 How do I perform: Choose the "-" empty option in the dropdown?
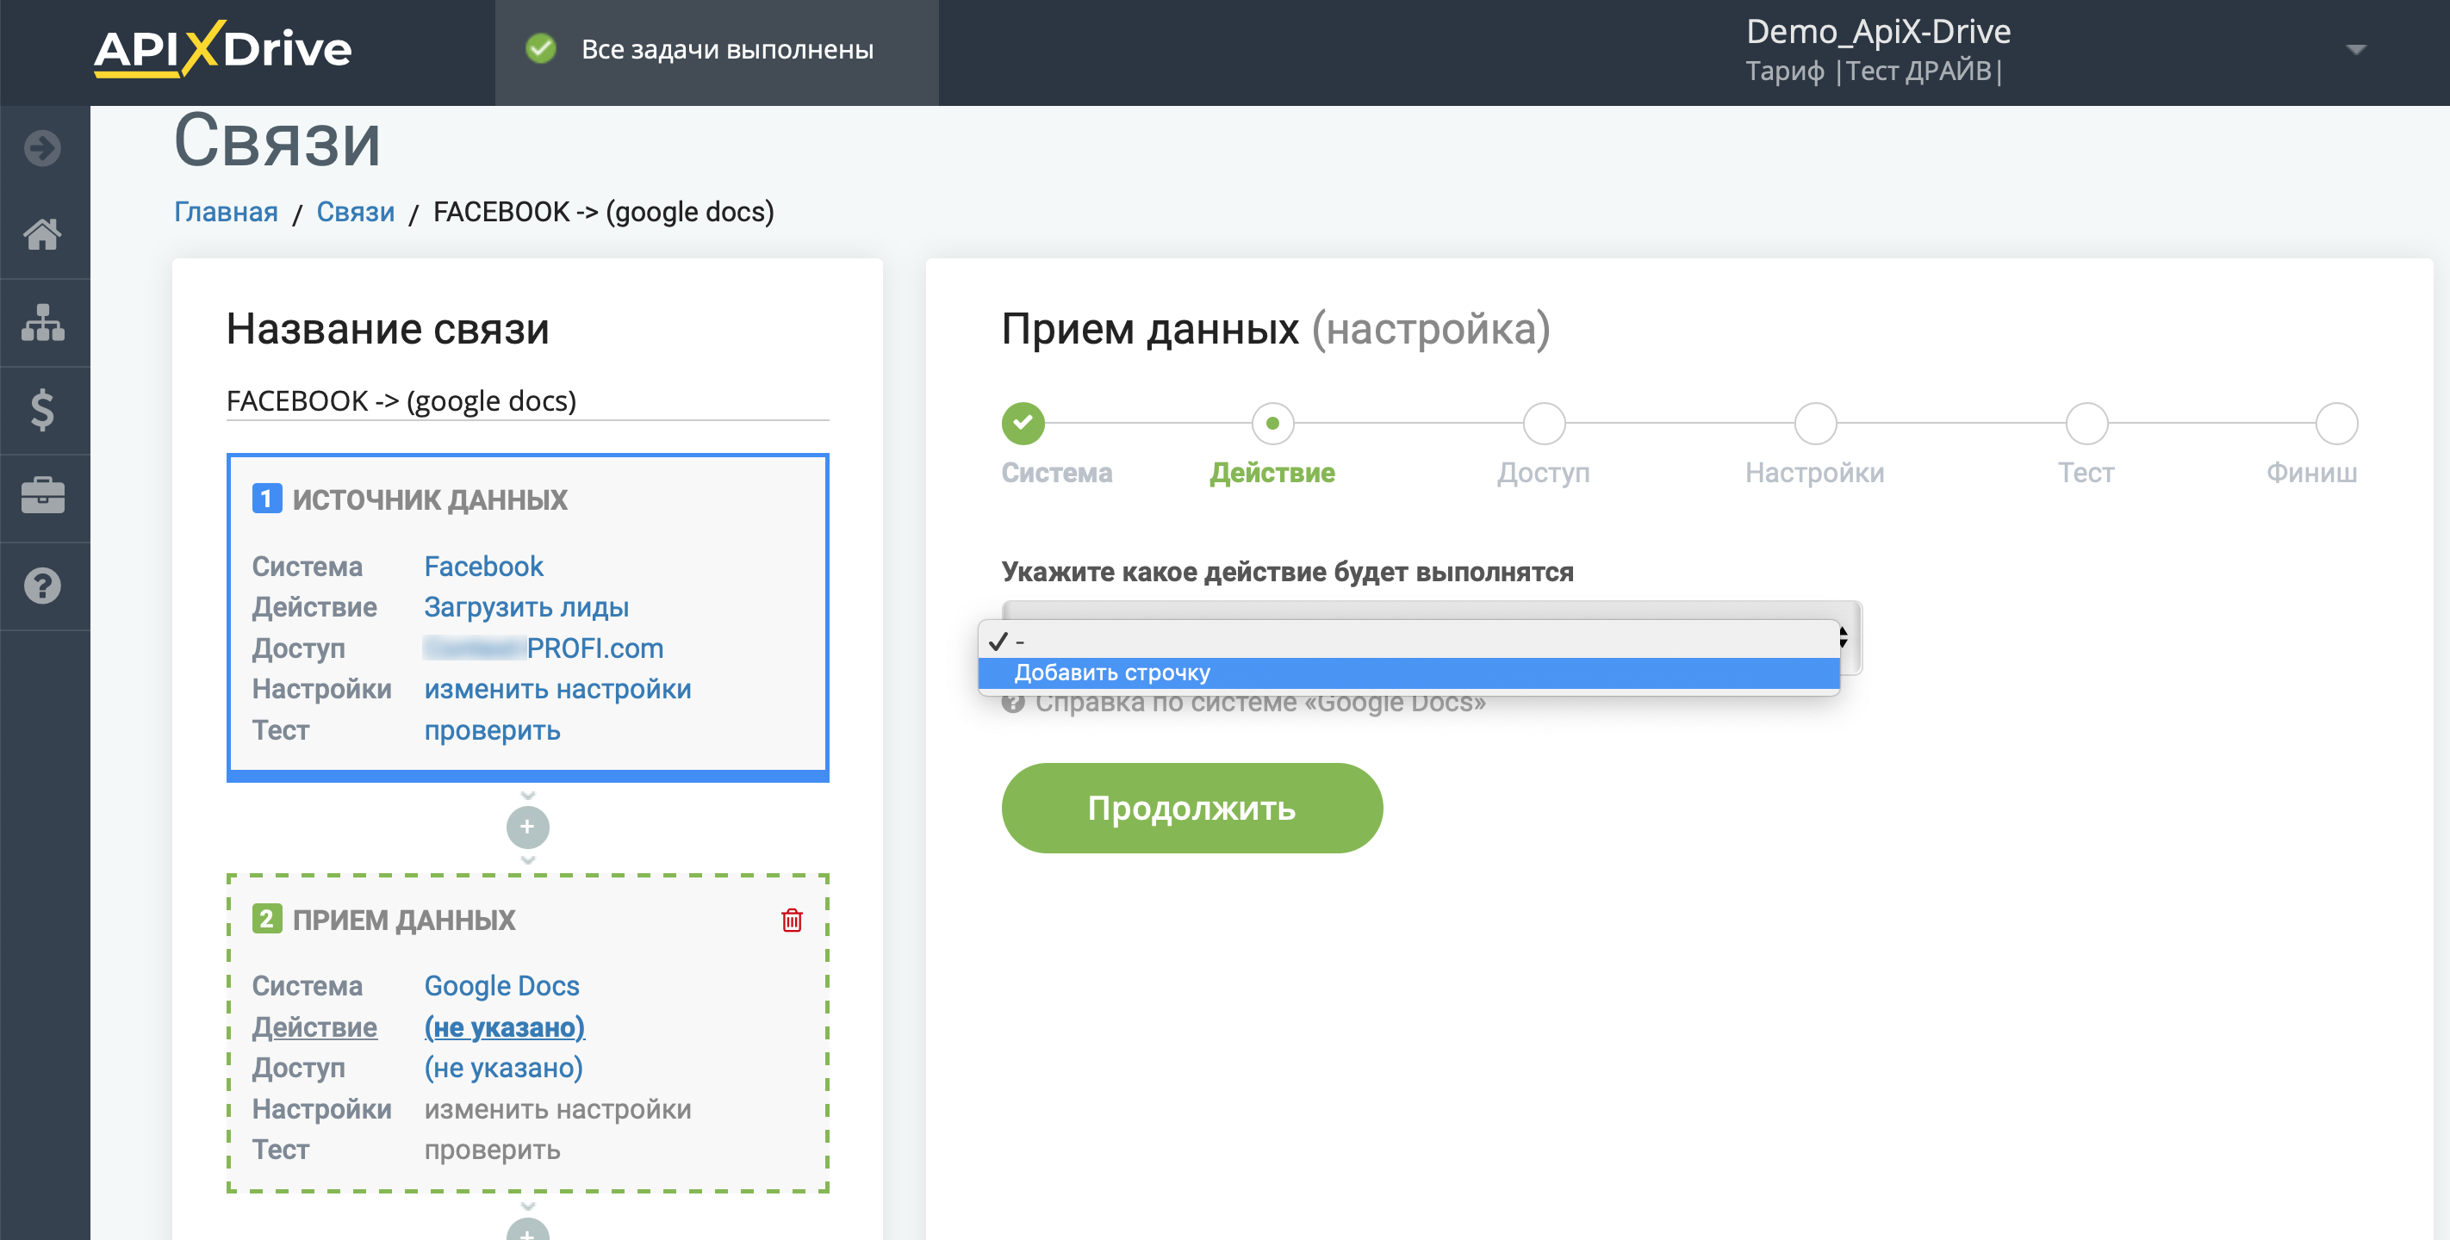(x=1408, y=642)
